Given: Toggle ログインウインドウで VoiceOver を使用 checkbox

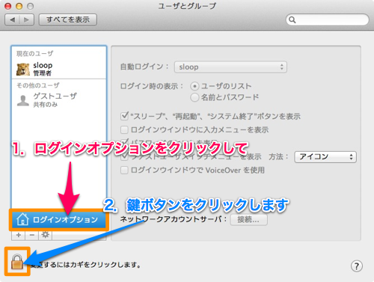Looking at the screenshot, I should coord(124,171).
